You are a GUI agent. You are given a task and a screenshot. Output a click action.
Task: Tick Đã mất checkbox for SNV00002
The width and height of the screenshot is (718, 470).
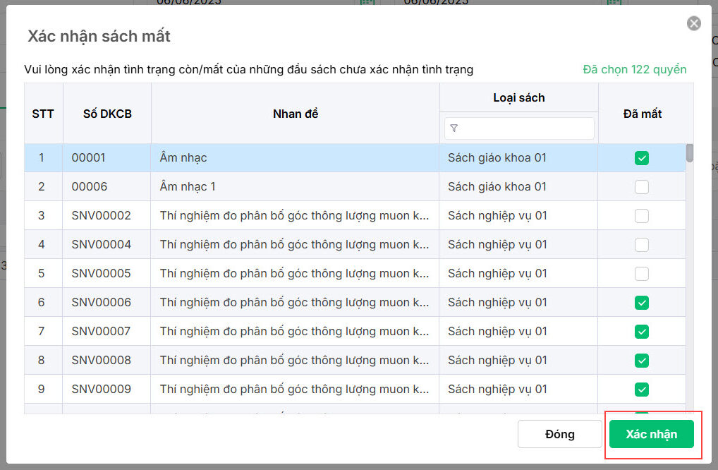click(641, 216)
